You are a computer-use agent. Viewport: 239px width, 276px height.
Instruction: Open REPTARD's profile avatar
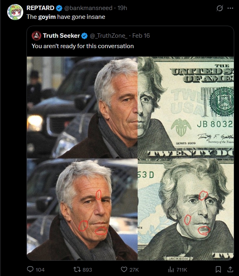tap(15, 12)
